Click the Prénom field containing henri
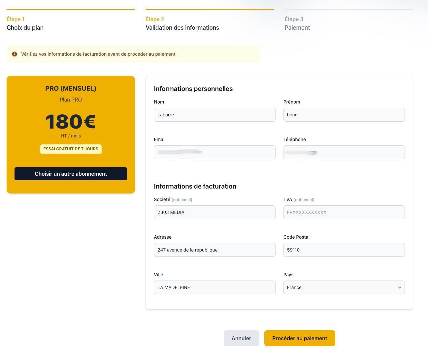 (344, 114)
